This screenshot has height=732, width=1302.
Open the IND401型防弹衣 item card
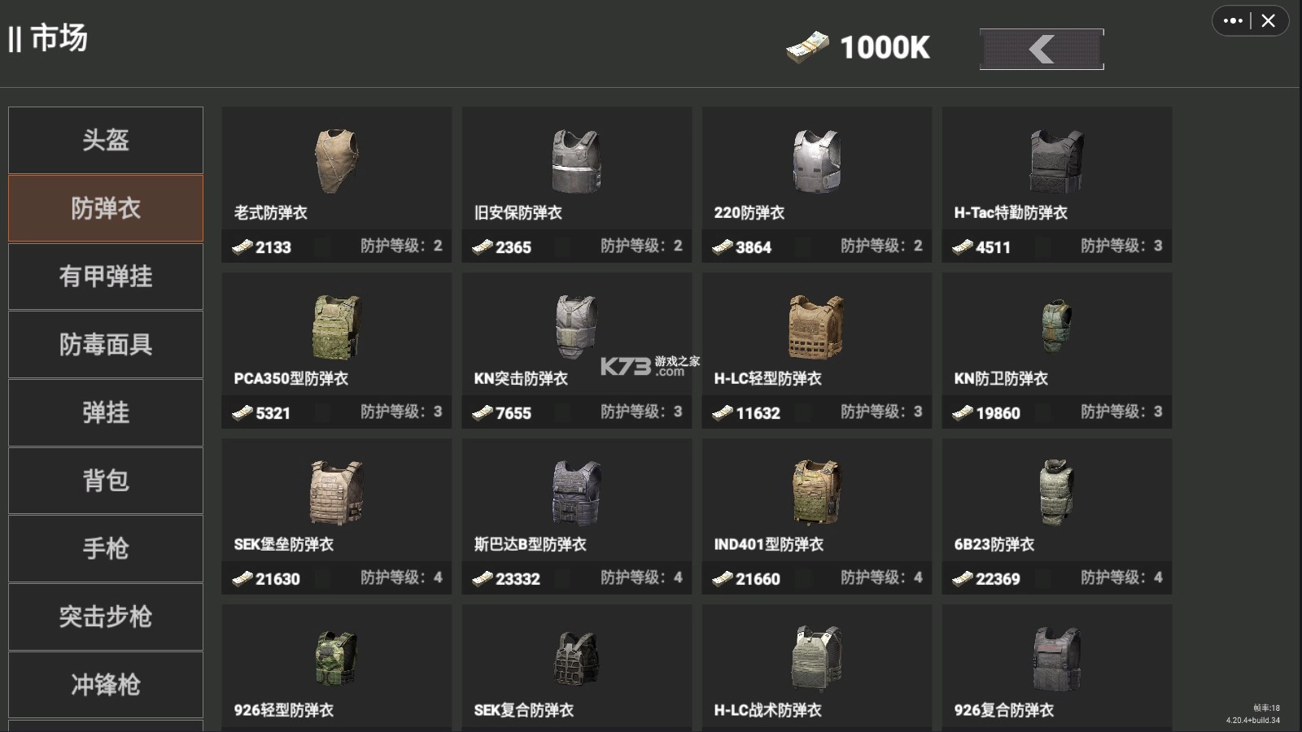[x=817, y=516]
